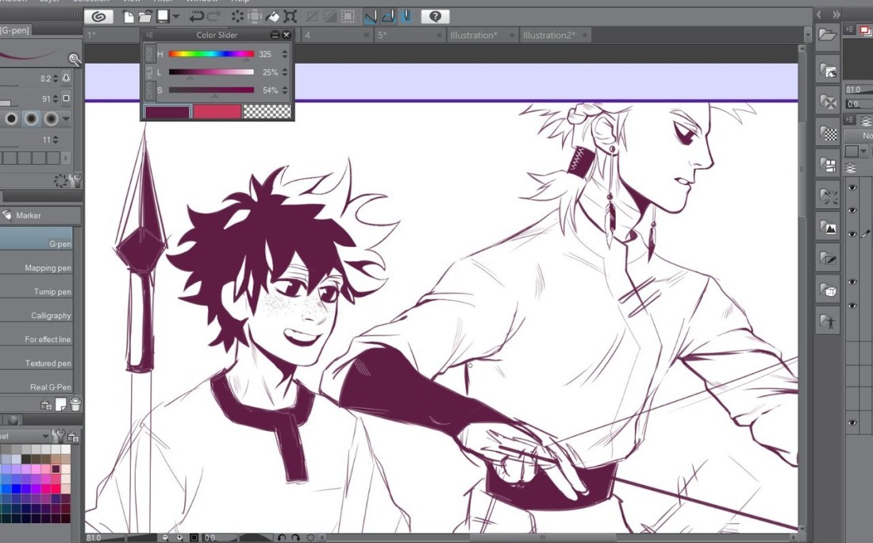Select main drawing color dark maroon swatch
873x543 pixels.
(x=167, y=112)
